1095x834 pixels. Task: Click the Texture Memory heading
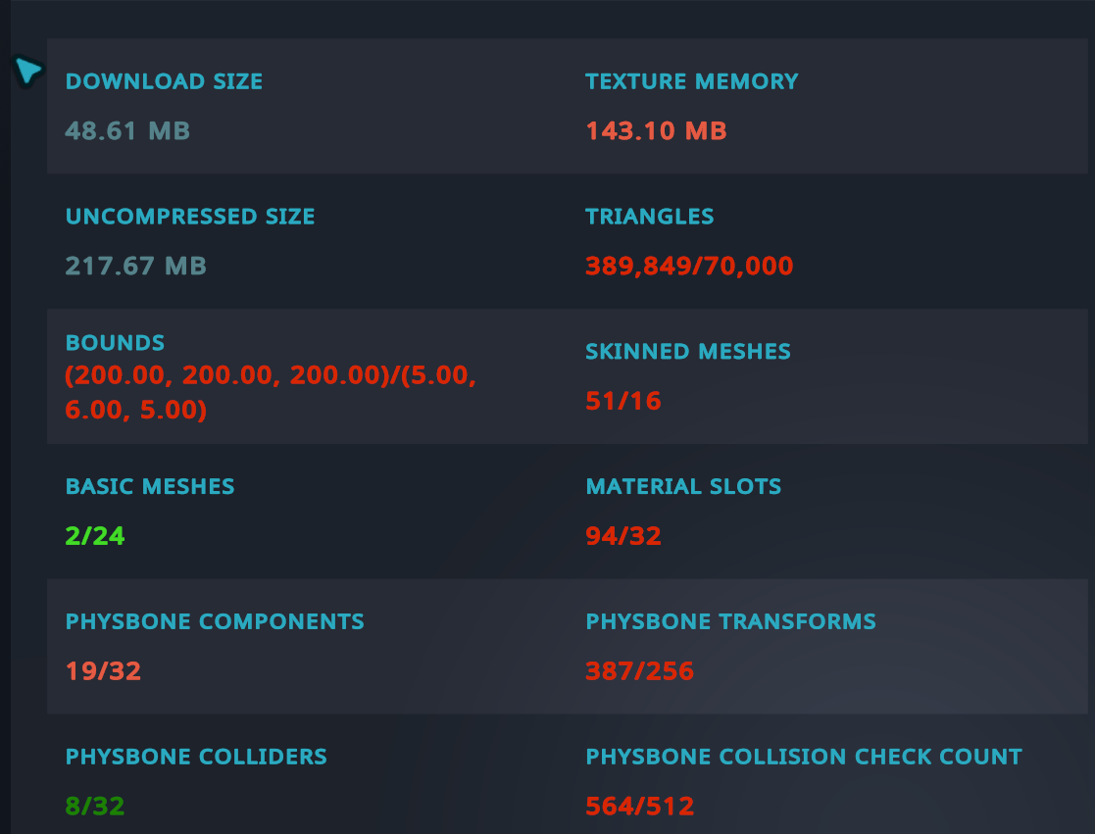coord(691,81)
